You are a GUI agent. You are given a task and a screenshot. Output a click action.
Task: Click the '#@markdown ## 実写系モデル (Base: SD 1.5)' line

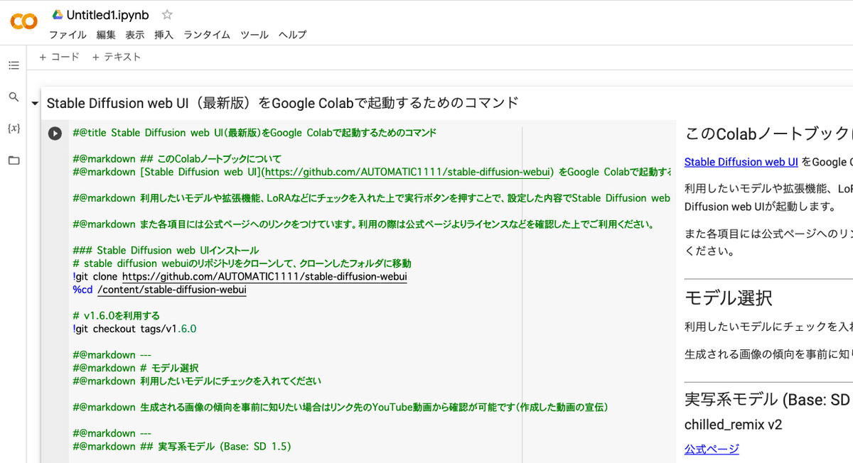[x=182, y=447]
